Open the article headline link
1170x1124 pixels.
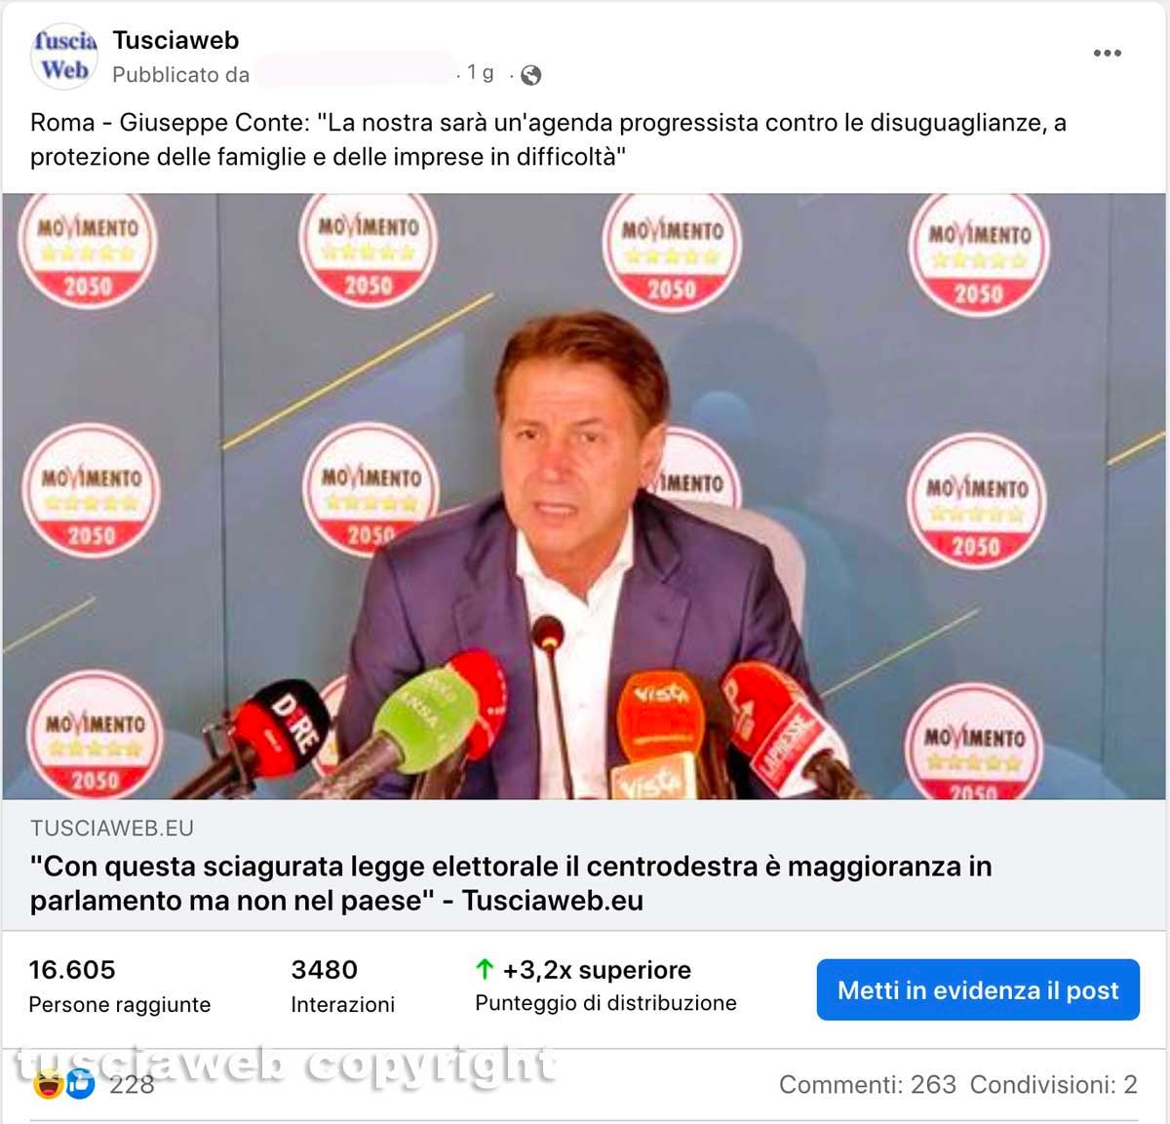[511, 883]
